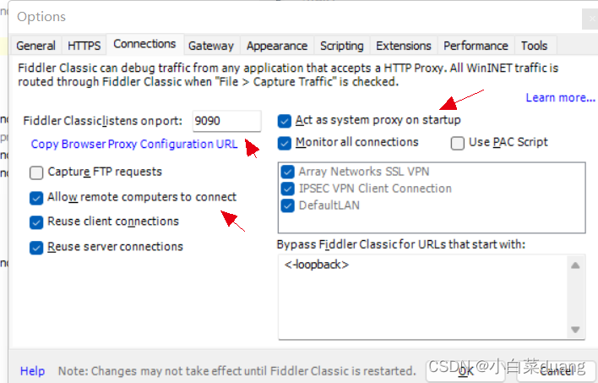Toggle Act as system proxy on startup
Screen dimensions: 598x383
point(285,121)
